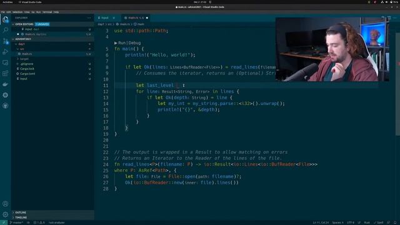
Task: Select .gitignore in the file tree
Action: pyautogui.click(x=52, y=64)
